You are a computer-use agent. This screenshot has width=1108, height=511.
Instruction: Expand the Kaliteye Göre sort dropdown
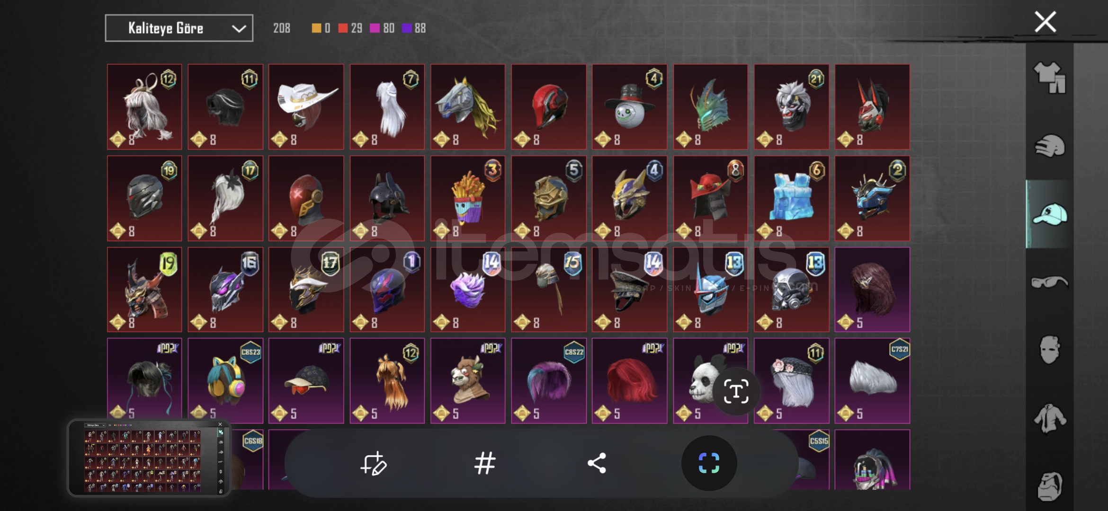pyautogui.click(x=179, y=28)
